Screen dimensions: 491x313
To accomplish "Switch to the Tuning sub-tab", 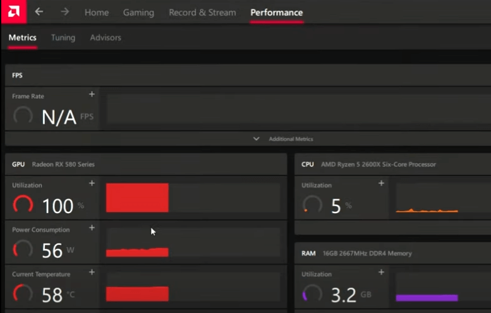I will tap(63, 38).
